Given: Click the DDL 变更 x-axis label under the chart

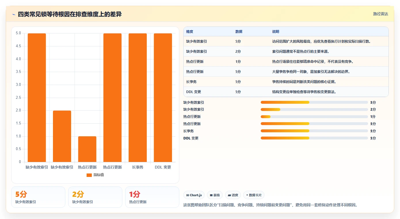Looking at the screenshot, I should click(x=163, y=167).
